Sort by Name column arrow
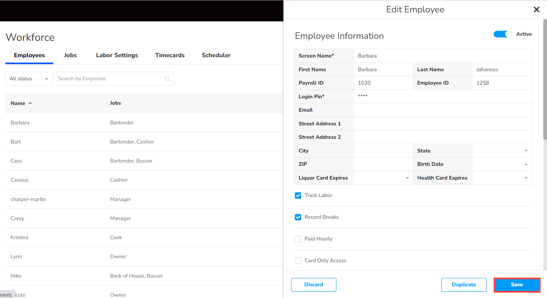The width and height of the screenshot is (547, 298). click(30, 103)
